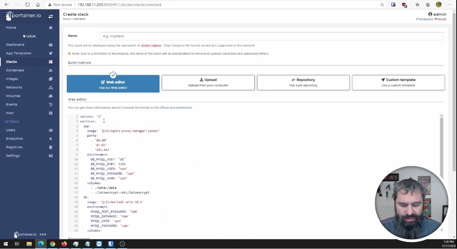Select Custom template build method
The height and width of the screenshot is (249, 457).
(x=399, y=83)
